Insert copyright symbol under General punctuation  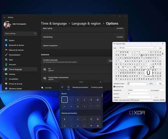98,119
